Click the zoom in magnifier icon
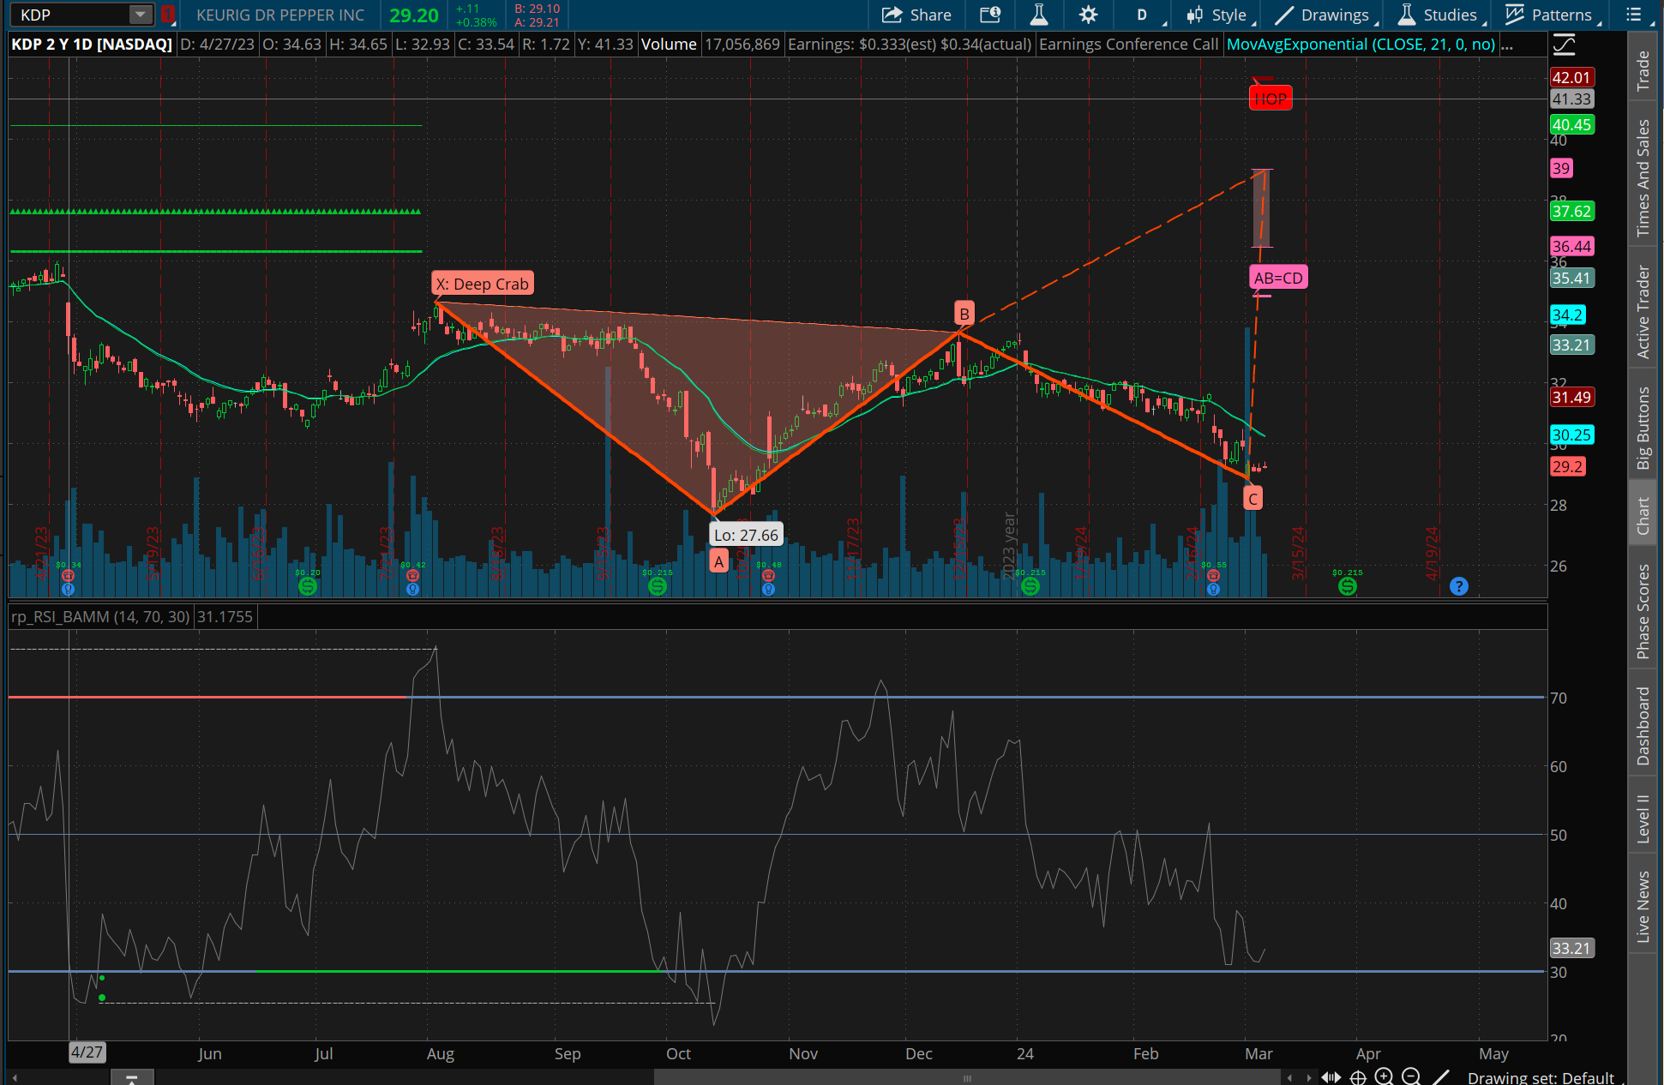The height and width of the screenshot is (1085, 1664). [x=1384, y=1077]
